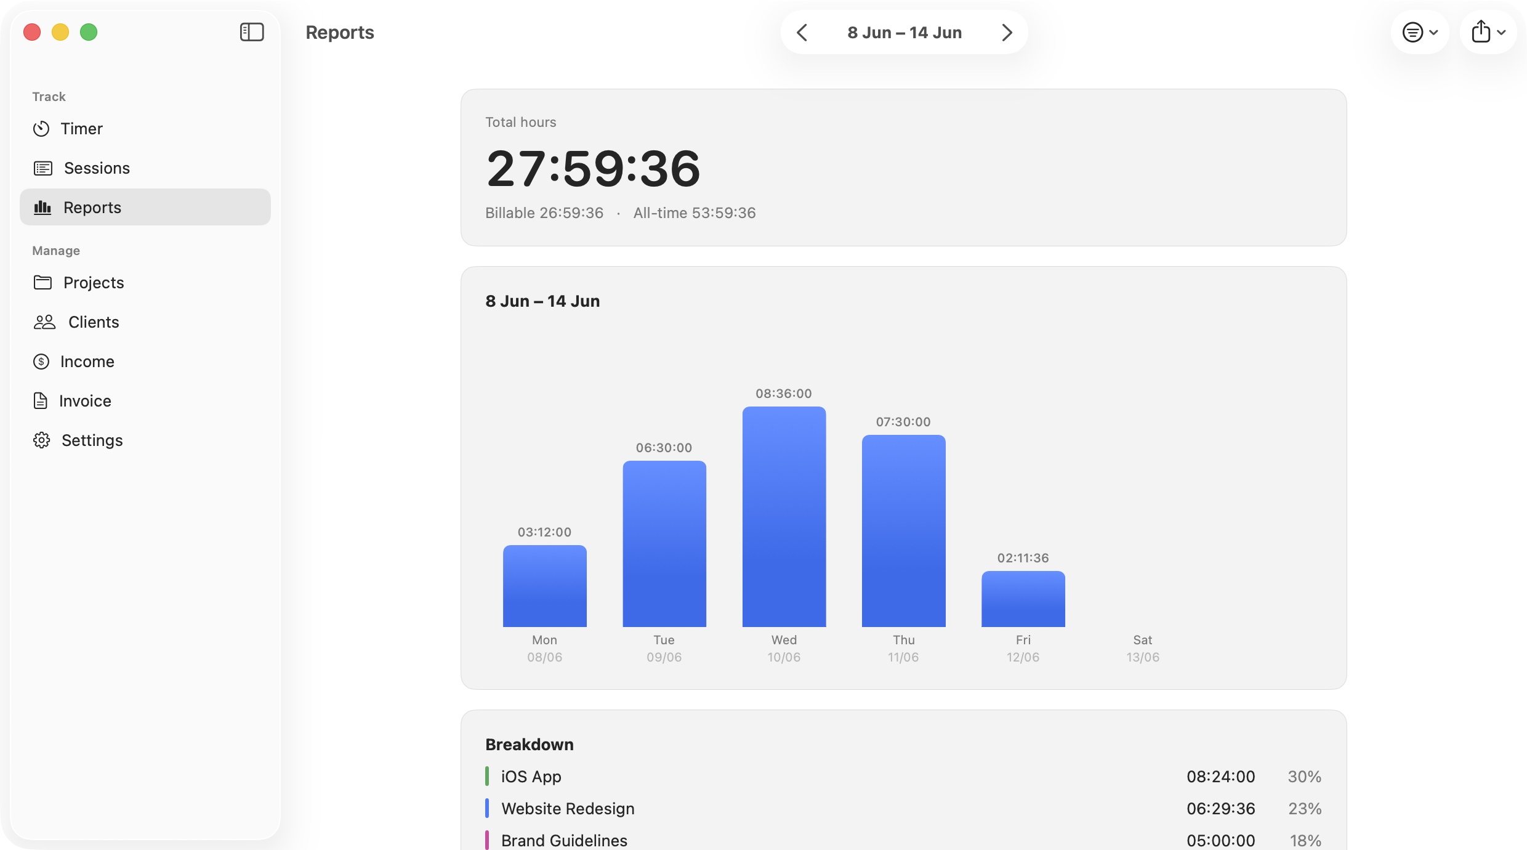Screen dimensions: 1527x850
Task: Open the Projects folder icon
Action: [x=42, y=283]
